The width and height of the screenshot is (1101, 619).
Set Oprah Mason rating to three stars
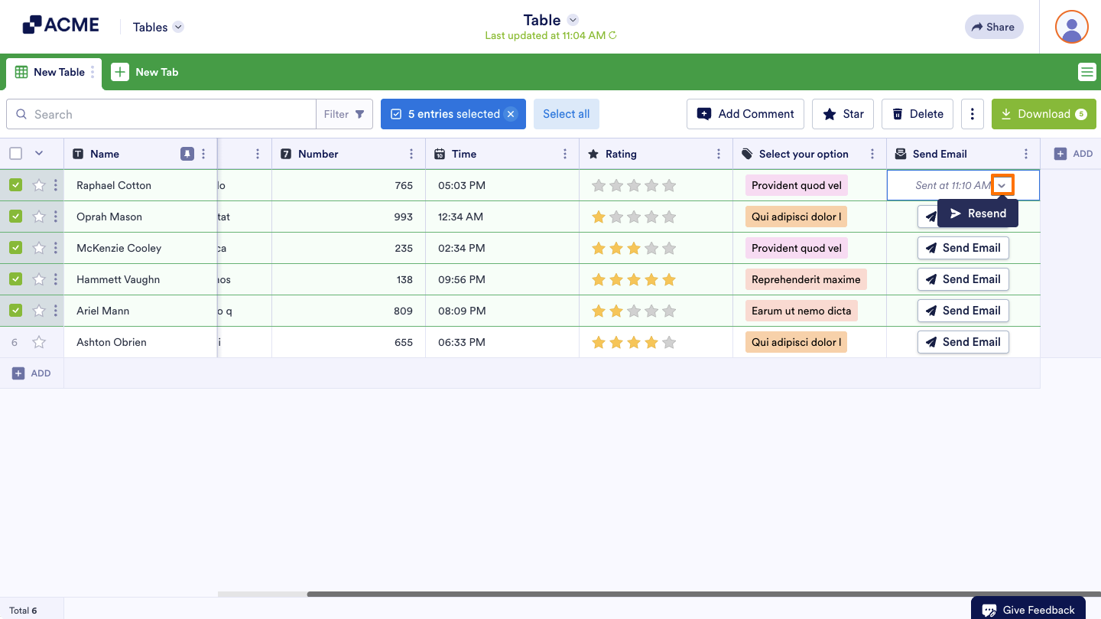tap(634, 217)
